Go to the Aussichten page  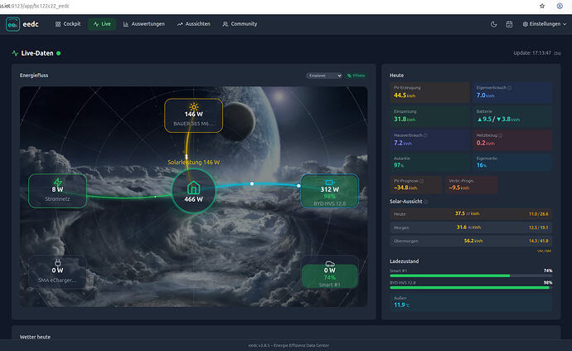(193, 24)
